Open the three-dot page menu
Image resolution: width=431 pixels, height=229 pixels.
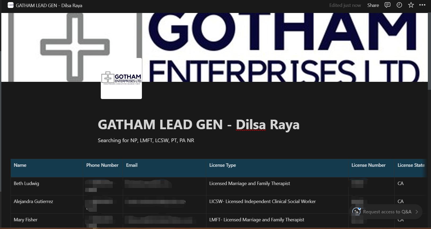(x=422, y=5)
